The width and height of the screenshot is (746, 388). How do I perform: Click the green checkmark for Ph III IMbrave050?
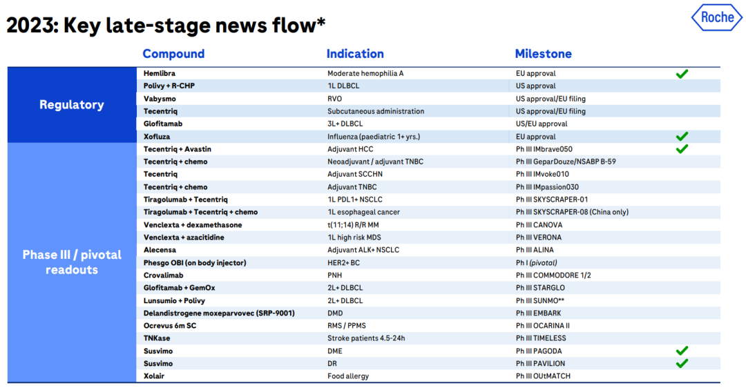point(682,149)
